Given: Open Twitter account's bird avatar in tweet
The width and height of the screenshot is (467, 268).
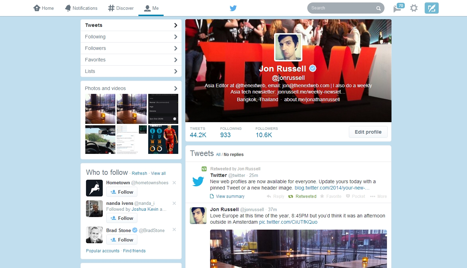Looking at the screenshot, I should 198,181.
